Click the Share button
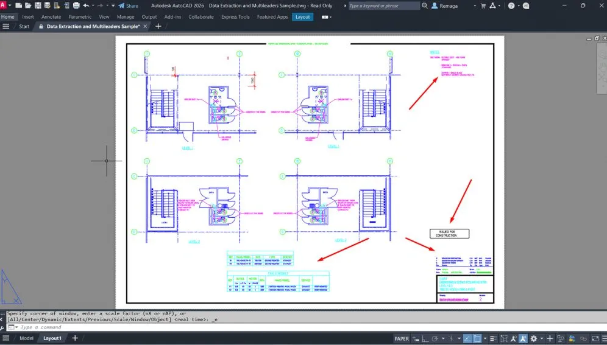607x345 pixels. coord(129,5)
